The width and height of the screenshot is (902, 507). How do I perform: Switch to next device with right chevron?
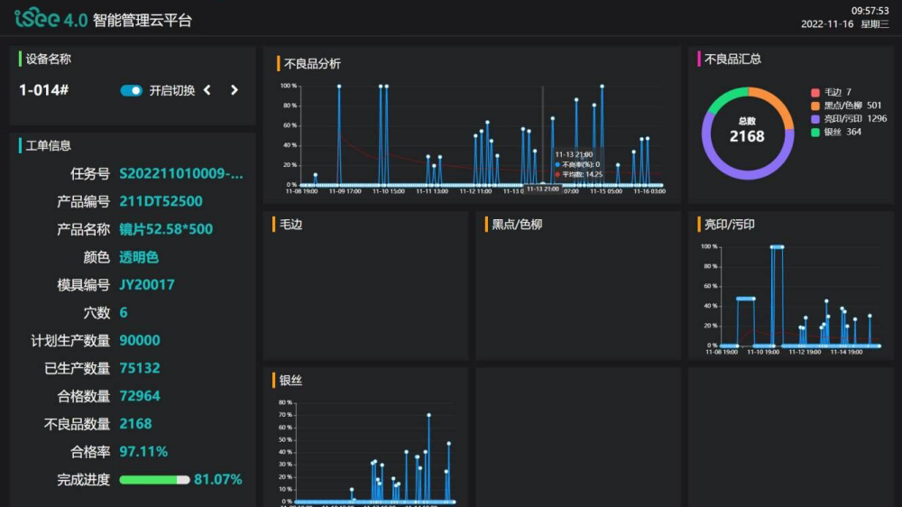[x=235, y=90]
